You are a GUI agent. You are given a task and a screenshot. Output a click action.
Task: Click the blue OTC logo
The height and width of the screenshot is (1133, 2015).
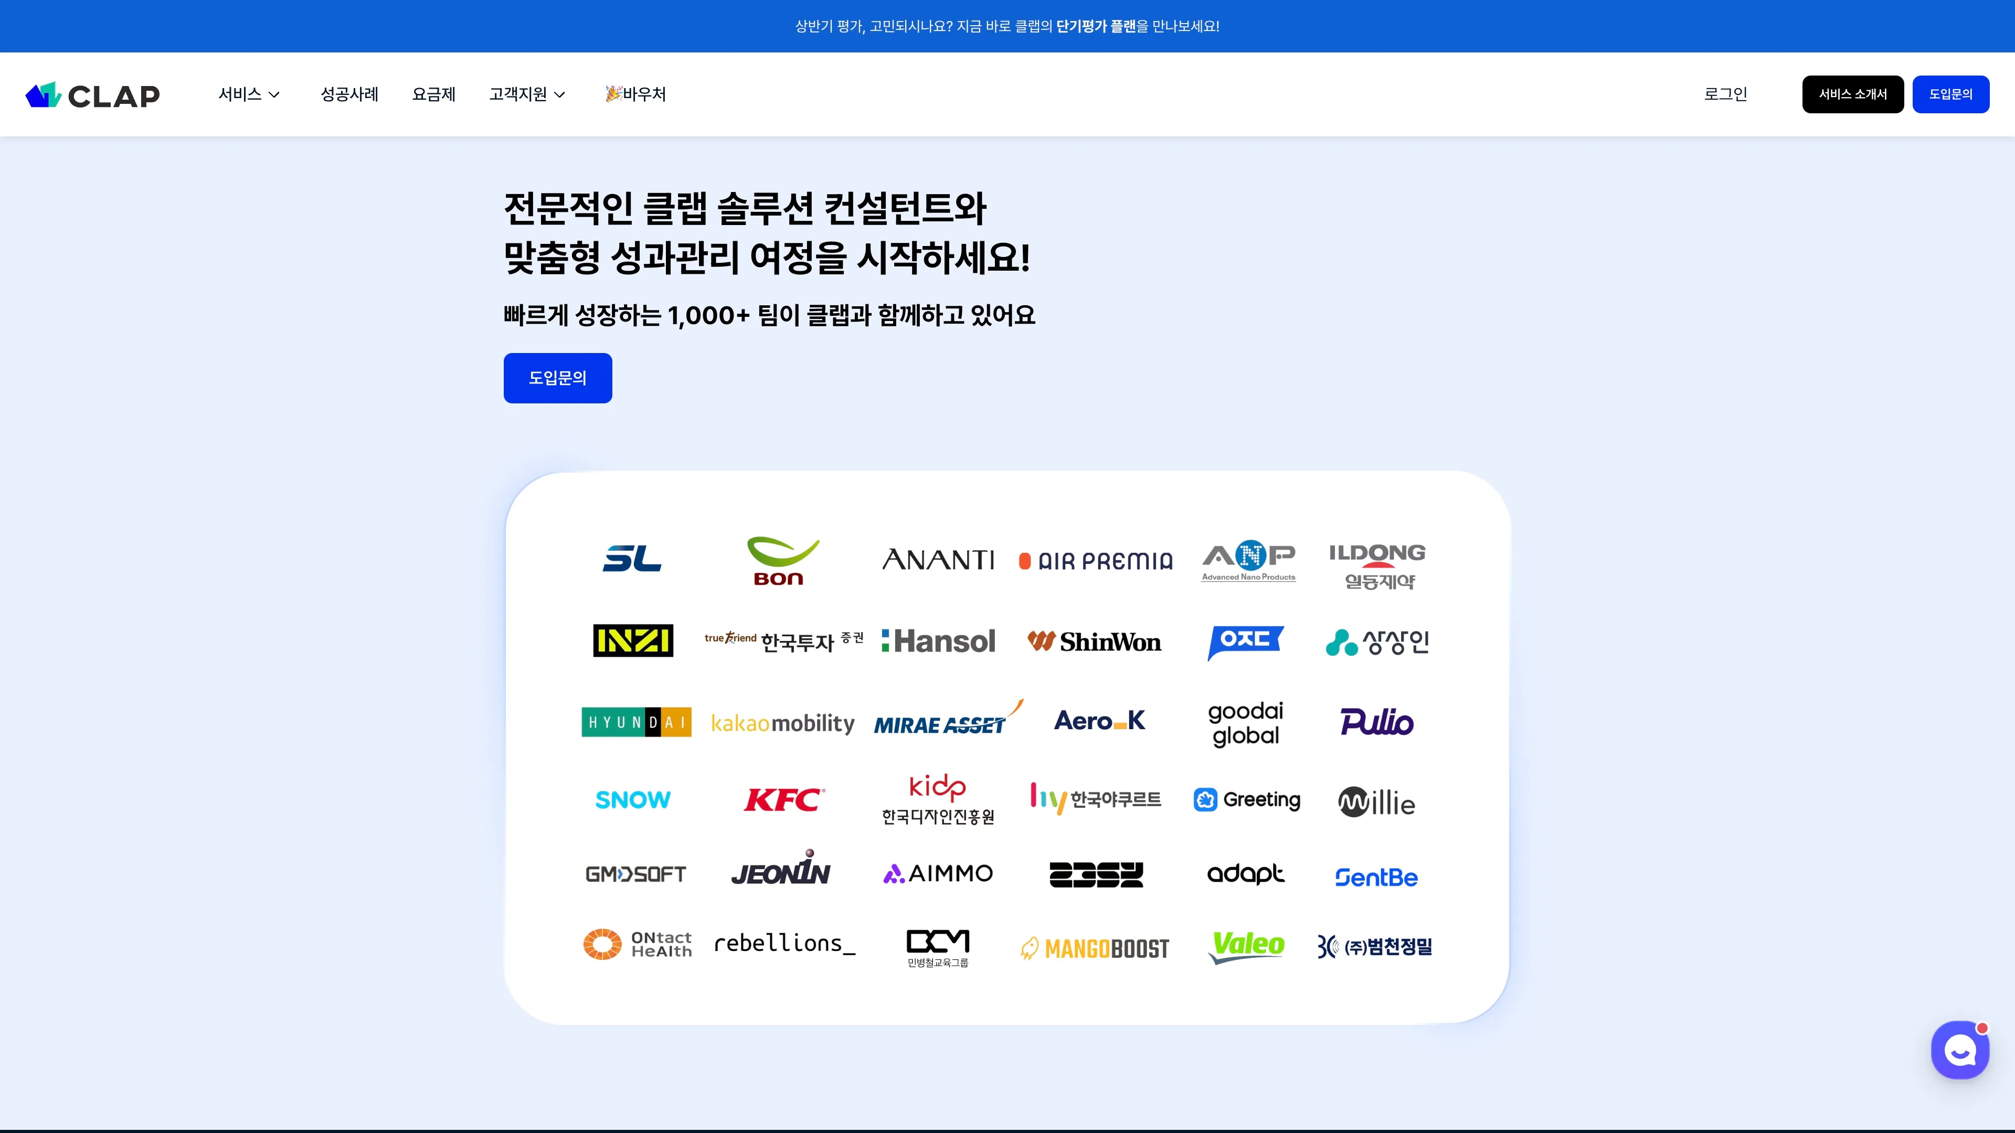point(1245,643)
